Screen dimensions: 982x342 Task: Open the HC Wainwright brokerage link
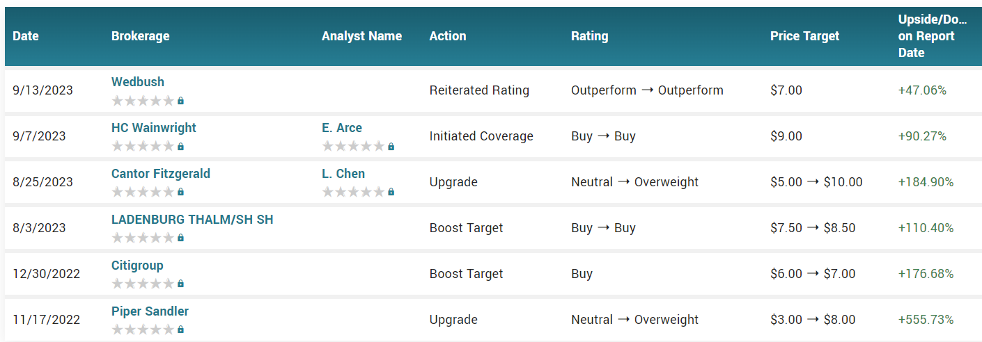coord(154,128)
